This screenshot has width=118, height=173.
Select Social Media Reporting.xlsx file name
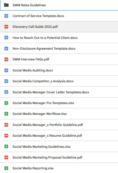coord(33,168)
